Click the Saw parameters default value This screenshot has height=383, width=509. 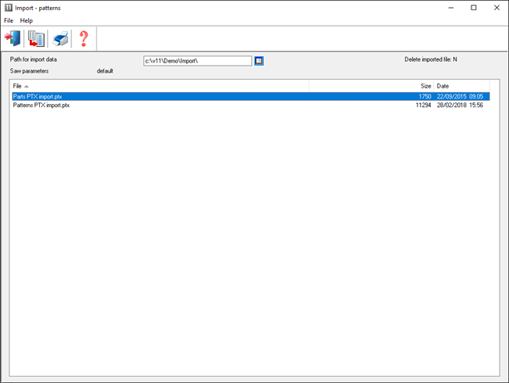pyautogui.click(x=105, y=71)
